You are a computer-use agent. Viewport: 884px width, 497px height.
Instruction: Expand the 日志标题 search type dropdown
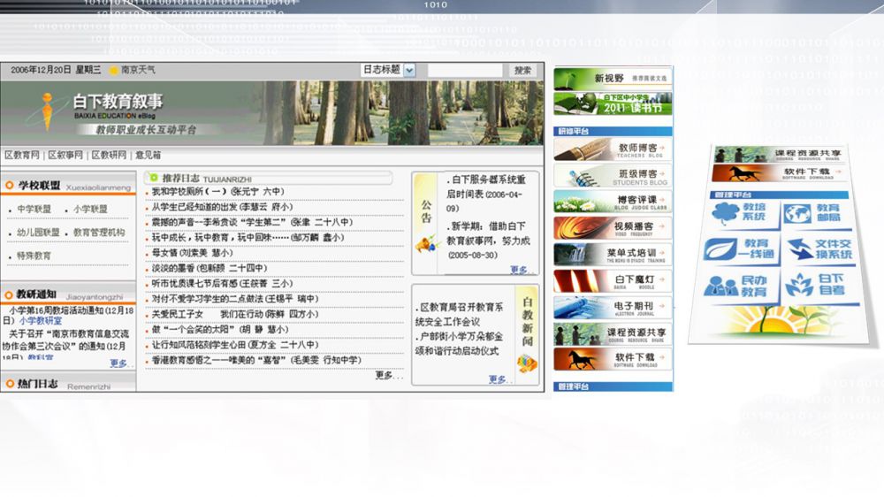(408, 70)
